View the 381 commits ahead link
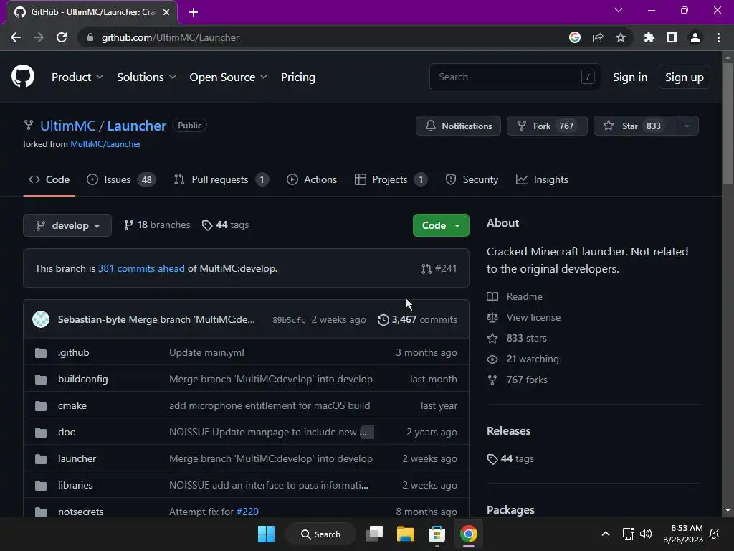This screenshot has width=734, height=551. click(x=141, y=268)
